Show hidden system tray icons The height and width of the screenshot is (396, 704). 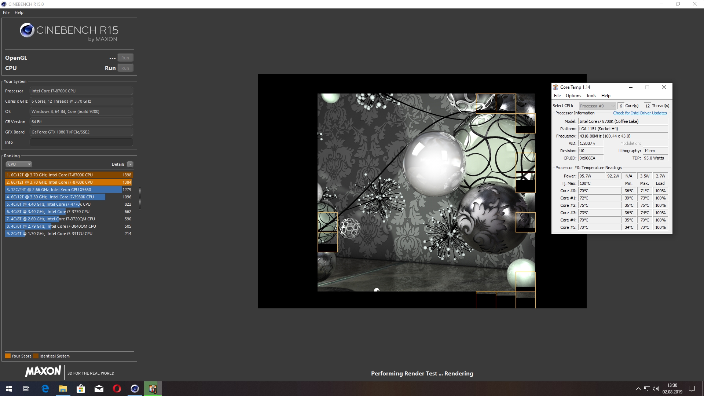(x=638, y=389)
